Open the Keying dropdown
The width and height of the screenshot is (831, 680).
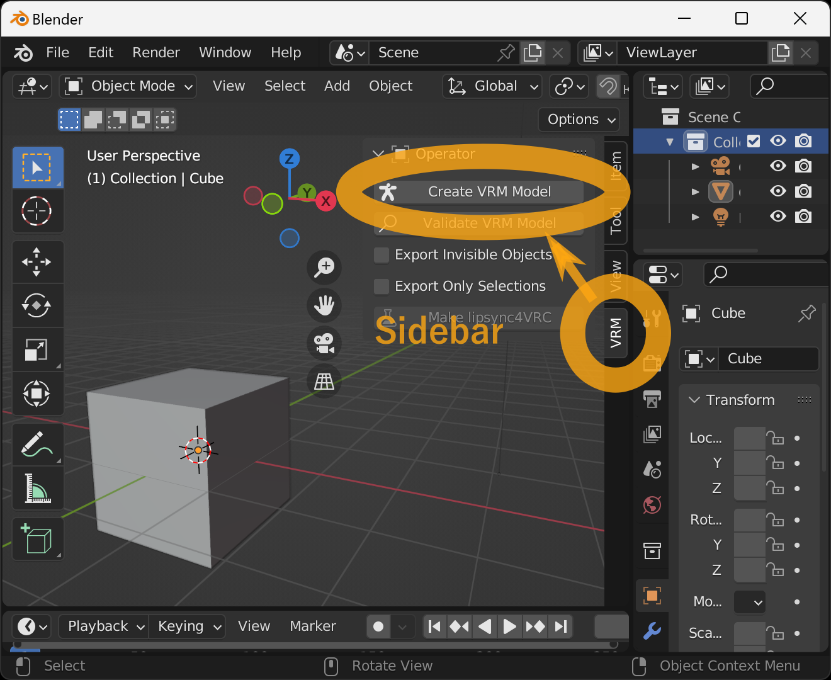coord(187,626)
